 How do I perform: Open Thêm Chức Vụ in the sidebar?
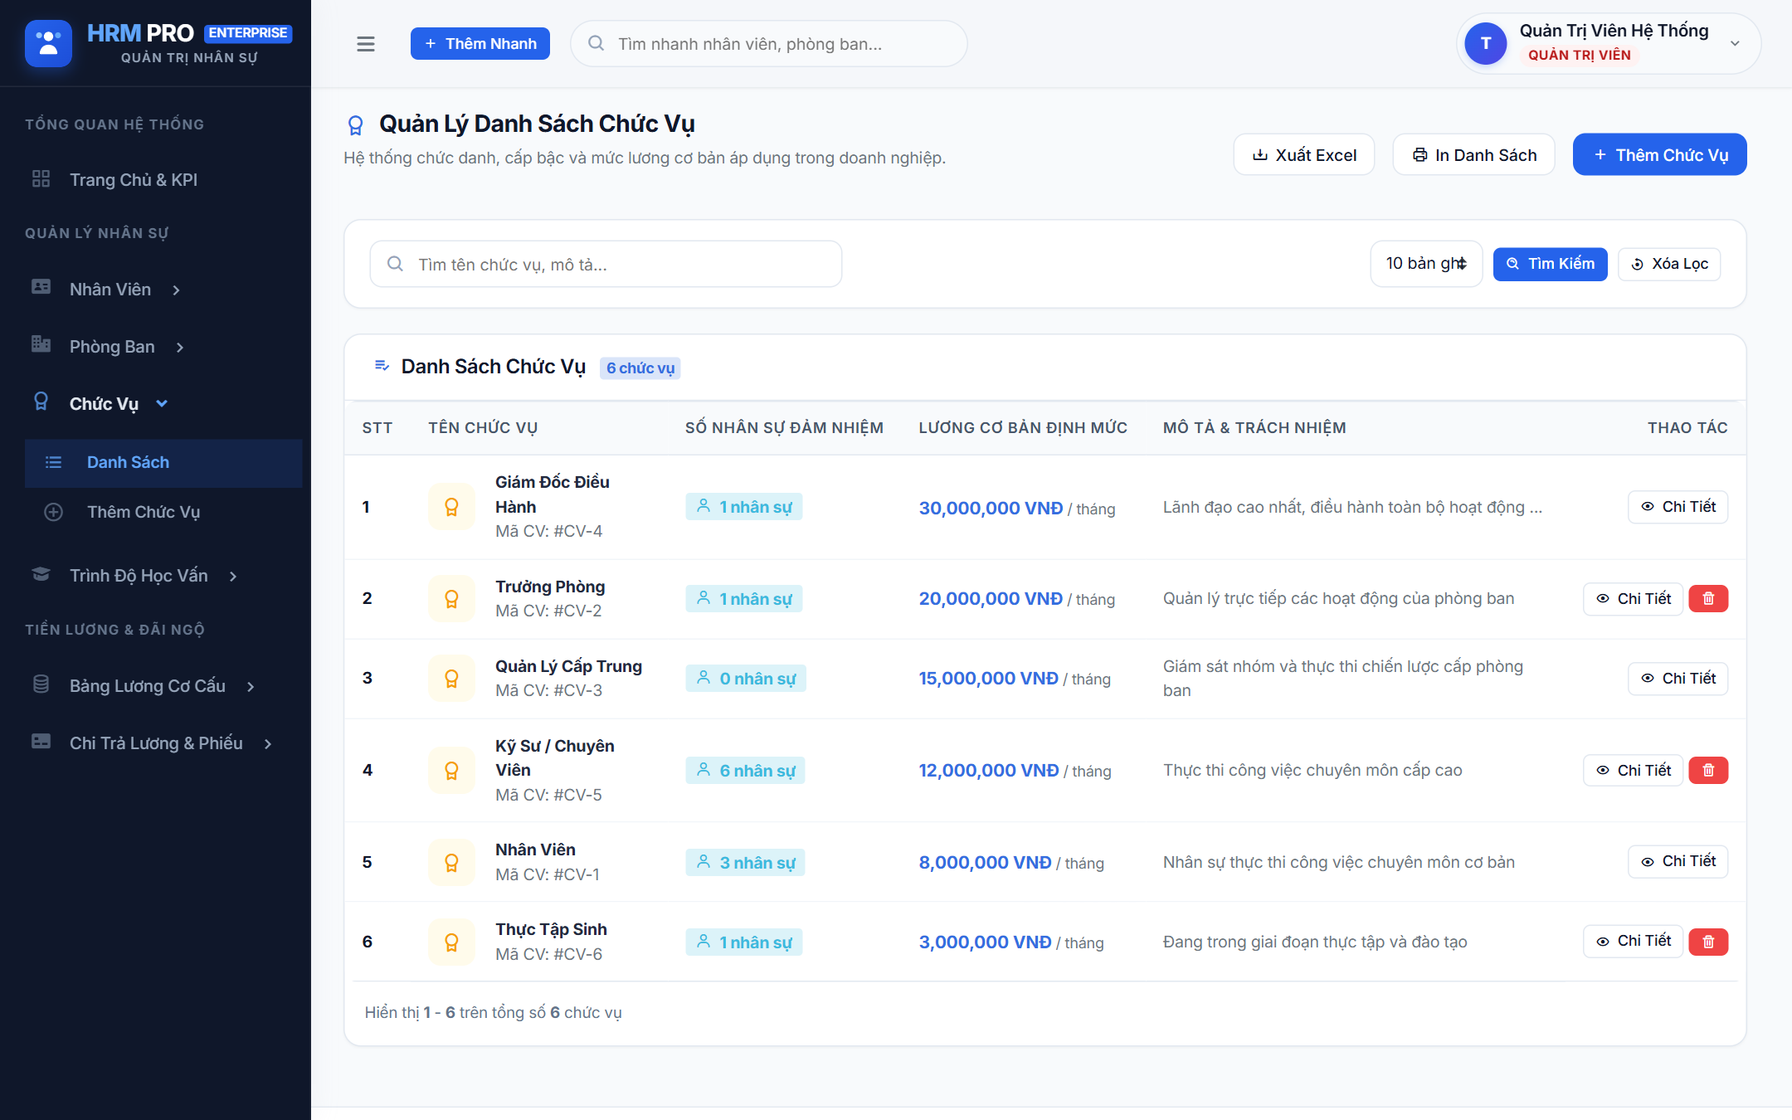coord(163,513)
